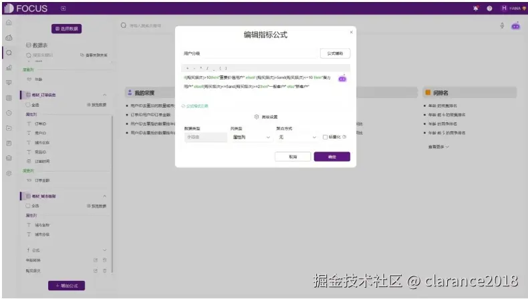Click the 查看关联关系 link
This screenshot has width=528, height=299.
[94, 55]
